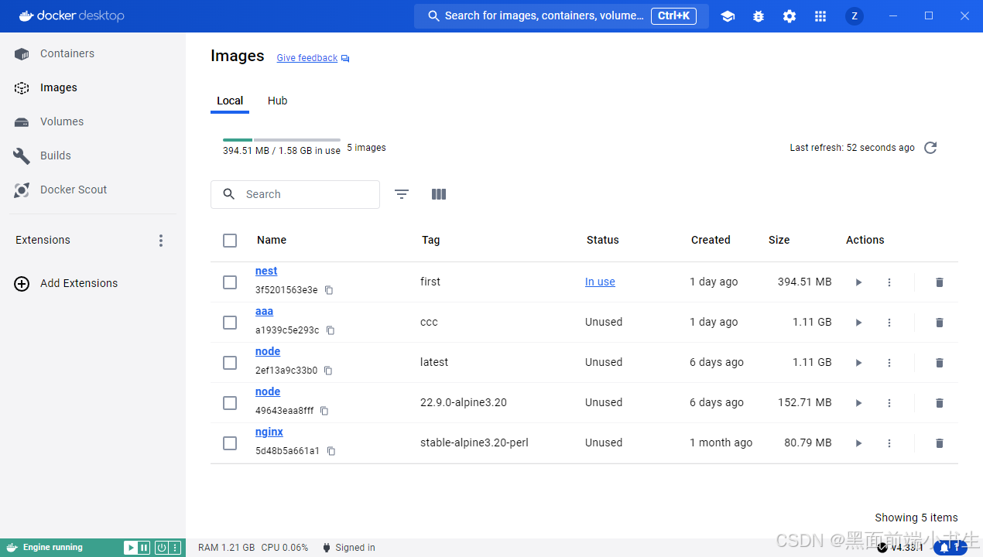Check the checkbox next to nest image
983x557 pixels.
(x=230, y=282)
